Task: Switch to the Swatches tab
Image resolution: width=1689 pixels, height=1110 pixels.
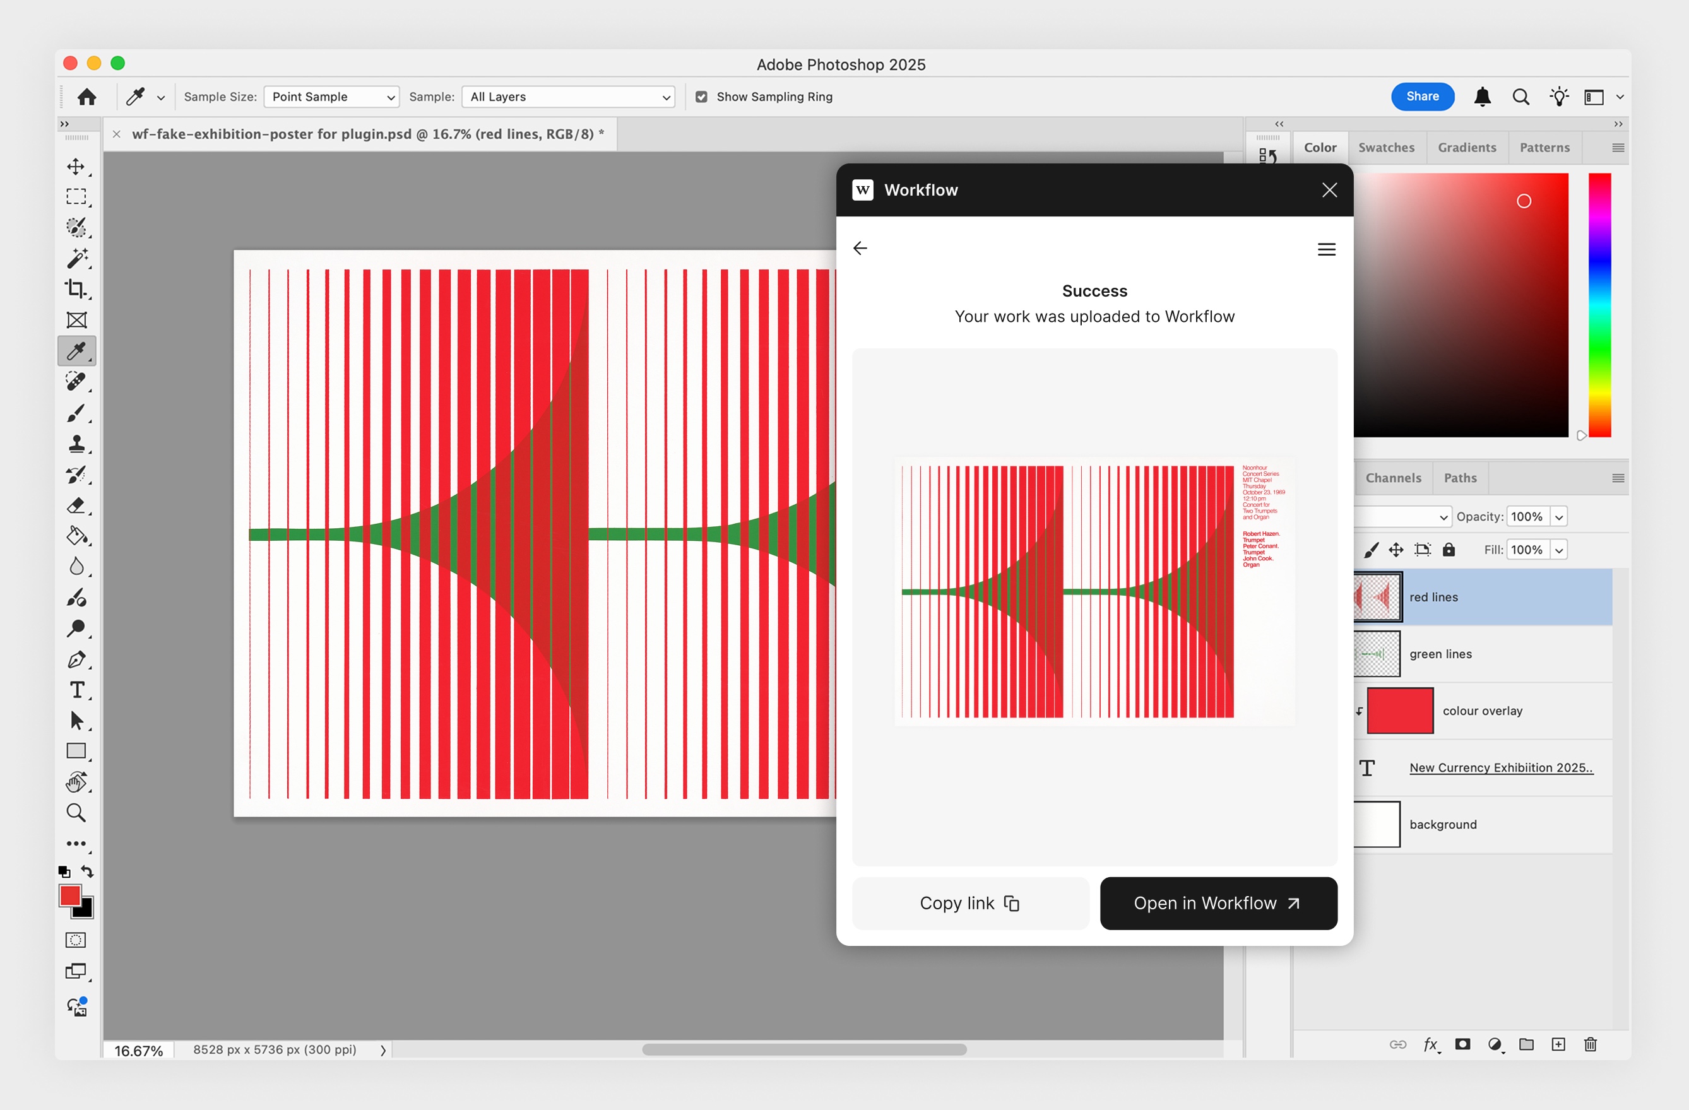Action: [x=1386, y=148]
